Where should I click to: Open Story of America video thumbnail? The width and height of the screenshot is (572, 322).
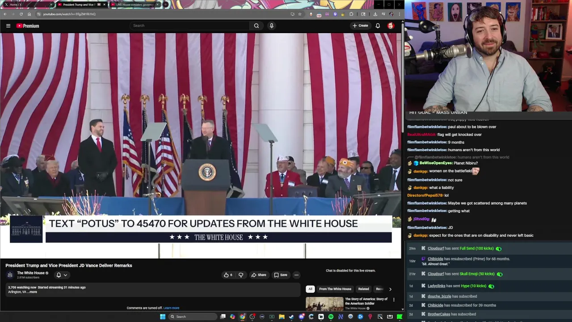(x=324, y=304)
